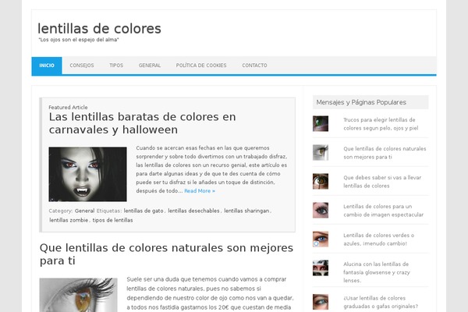
Task: Open tag 'lentillas desechables'
Action: [x=193, y=211]
